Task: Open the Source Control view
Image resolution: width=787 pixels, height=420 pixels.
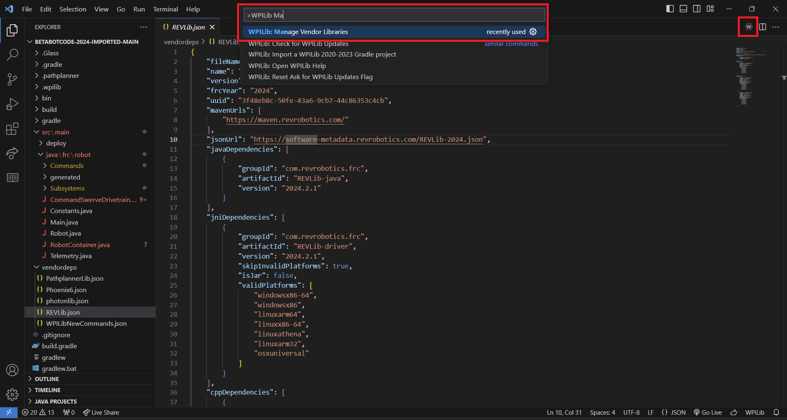Action: (12, 79)
